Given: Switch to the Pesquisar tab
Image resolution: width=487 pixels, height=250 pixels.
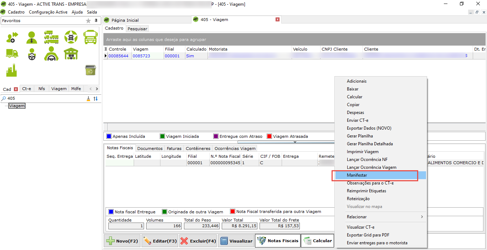Looking at the screenshot, I should [137, 28].
